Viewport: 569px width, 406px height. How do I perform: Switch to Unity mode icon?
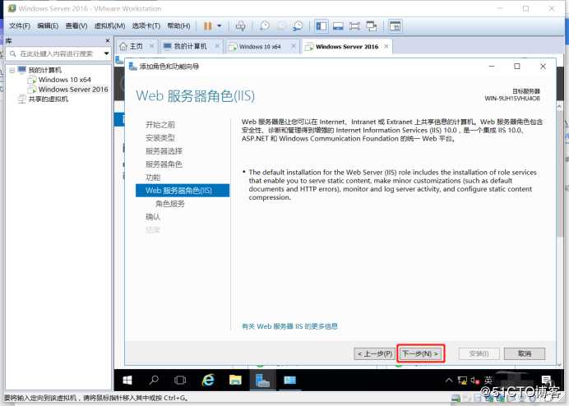(x=371, y=26)
